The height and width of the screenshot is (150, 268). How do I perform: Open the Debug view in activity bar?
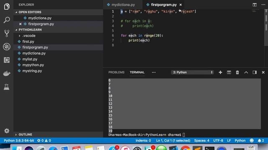coord(7,47)
